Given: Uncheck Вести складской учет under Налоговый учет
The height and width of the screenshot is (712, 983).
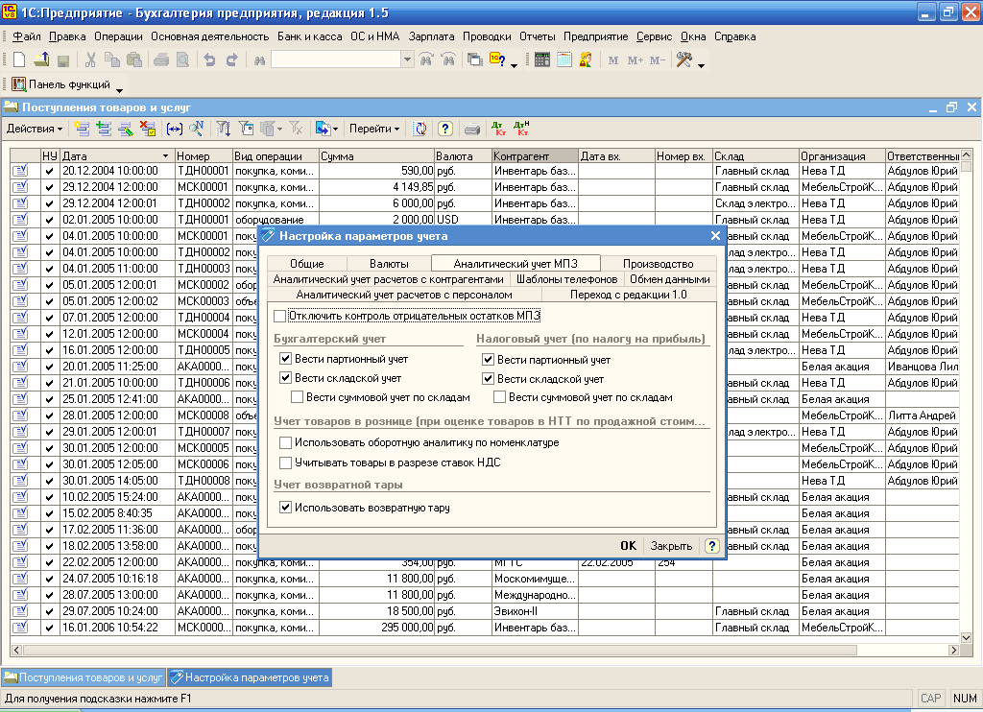Looking at the screenshot, I should tap(488, 379).
